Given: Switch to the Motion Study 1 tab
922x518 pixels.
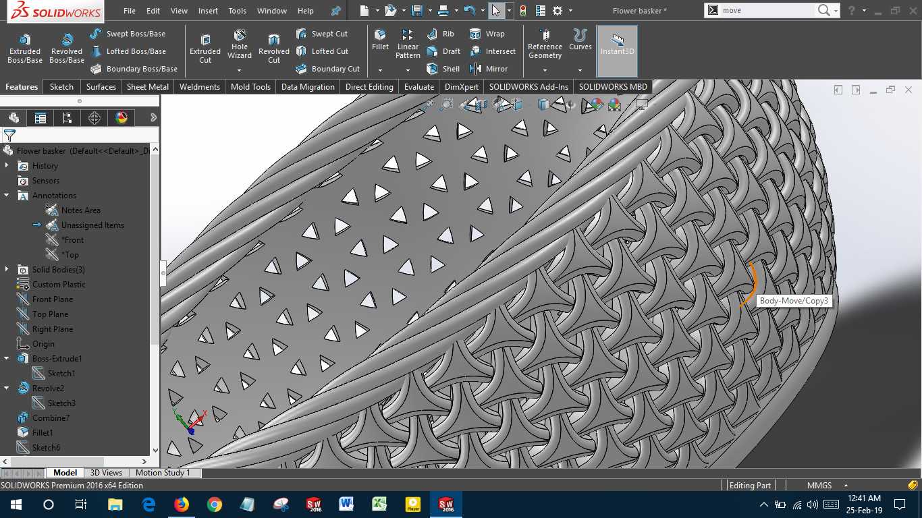Looking at the screenshot, I should tap(163, 473).
